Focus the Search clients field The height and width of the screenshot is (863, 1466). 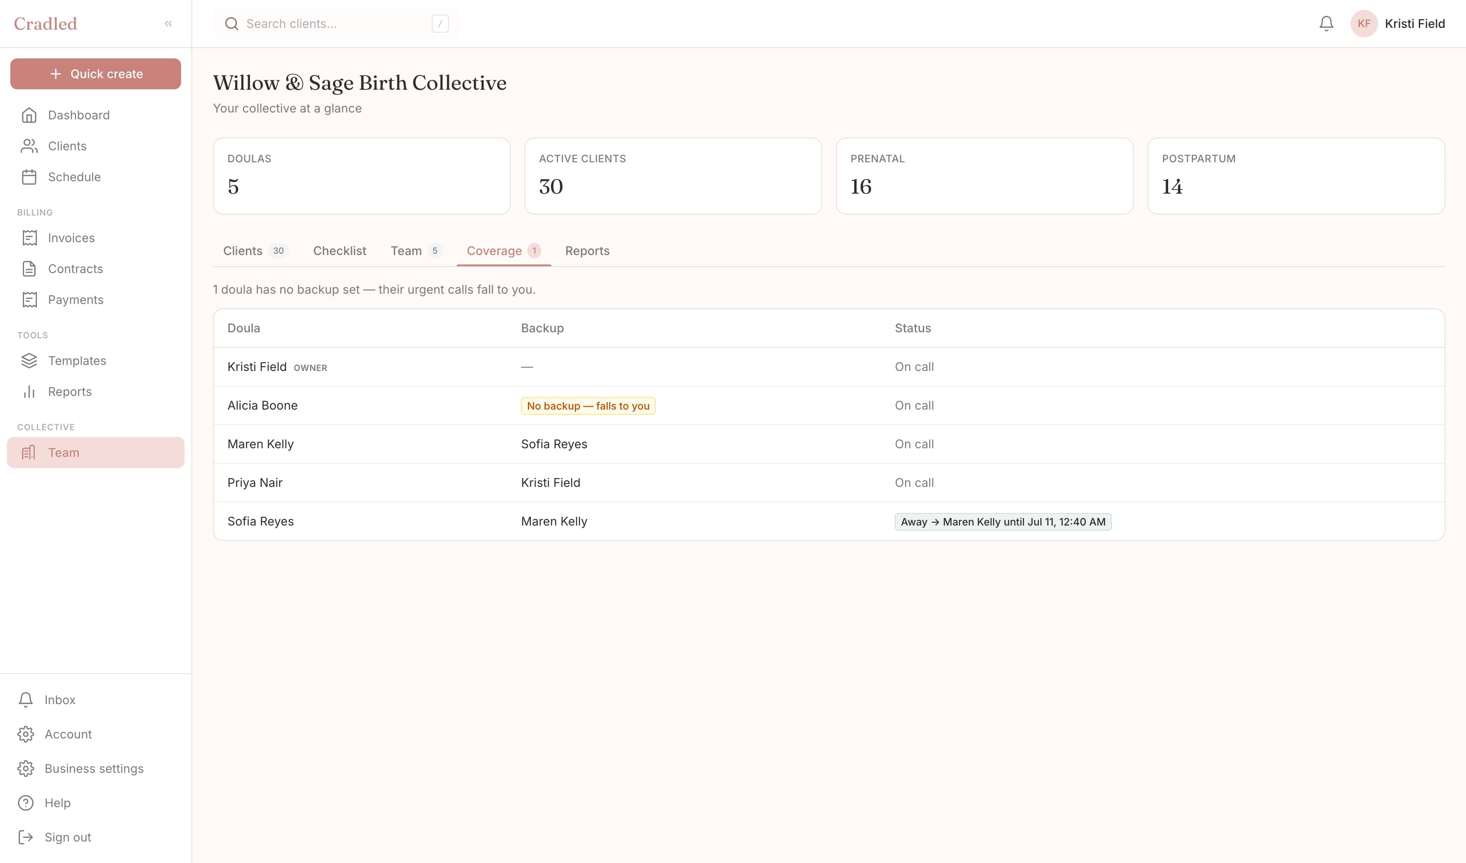click(x=336, y=24)
